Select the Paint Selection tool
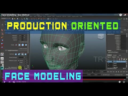The height and width of the screenshot is (96, 128). pyautogui.click(x=2, y=37)
